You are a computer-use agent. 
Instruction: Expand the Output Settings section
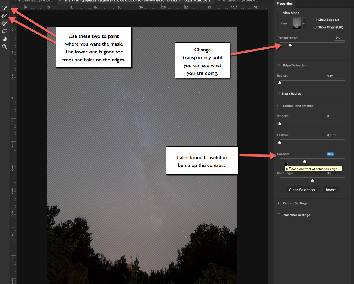coord(278,203)
